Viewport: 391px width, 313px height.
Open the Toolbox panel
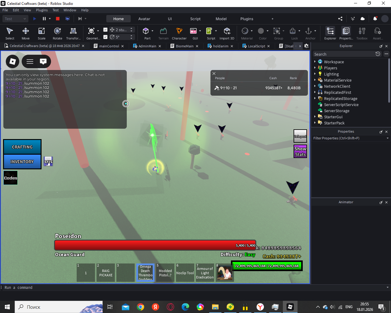(x=362, y=33)
